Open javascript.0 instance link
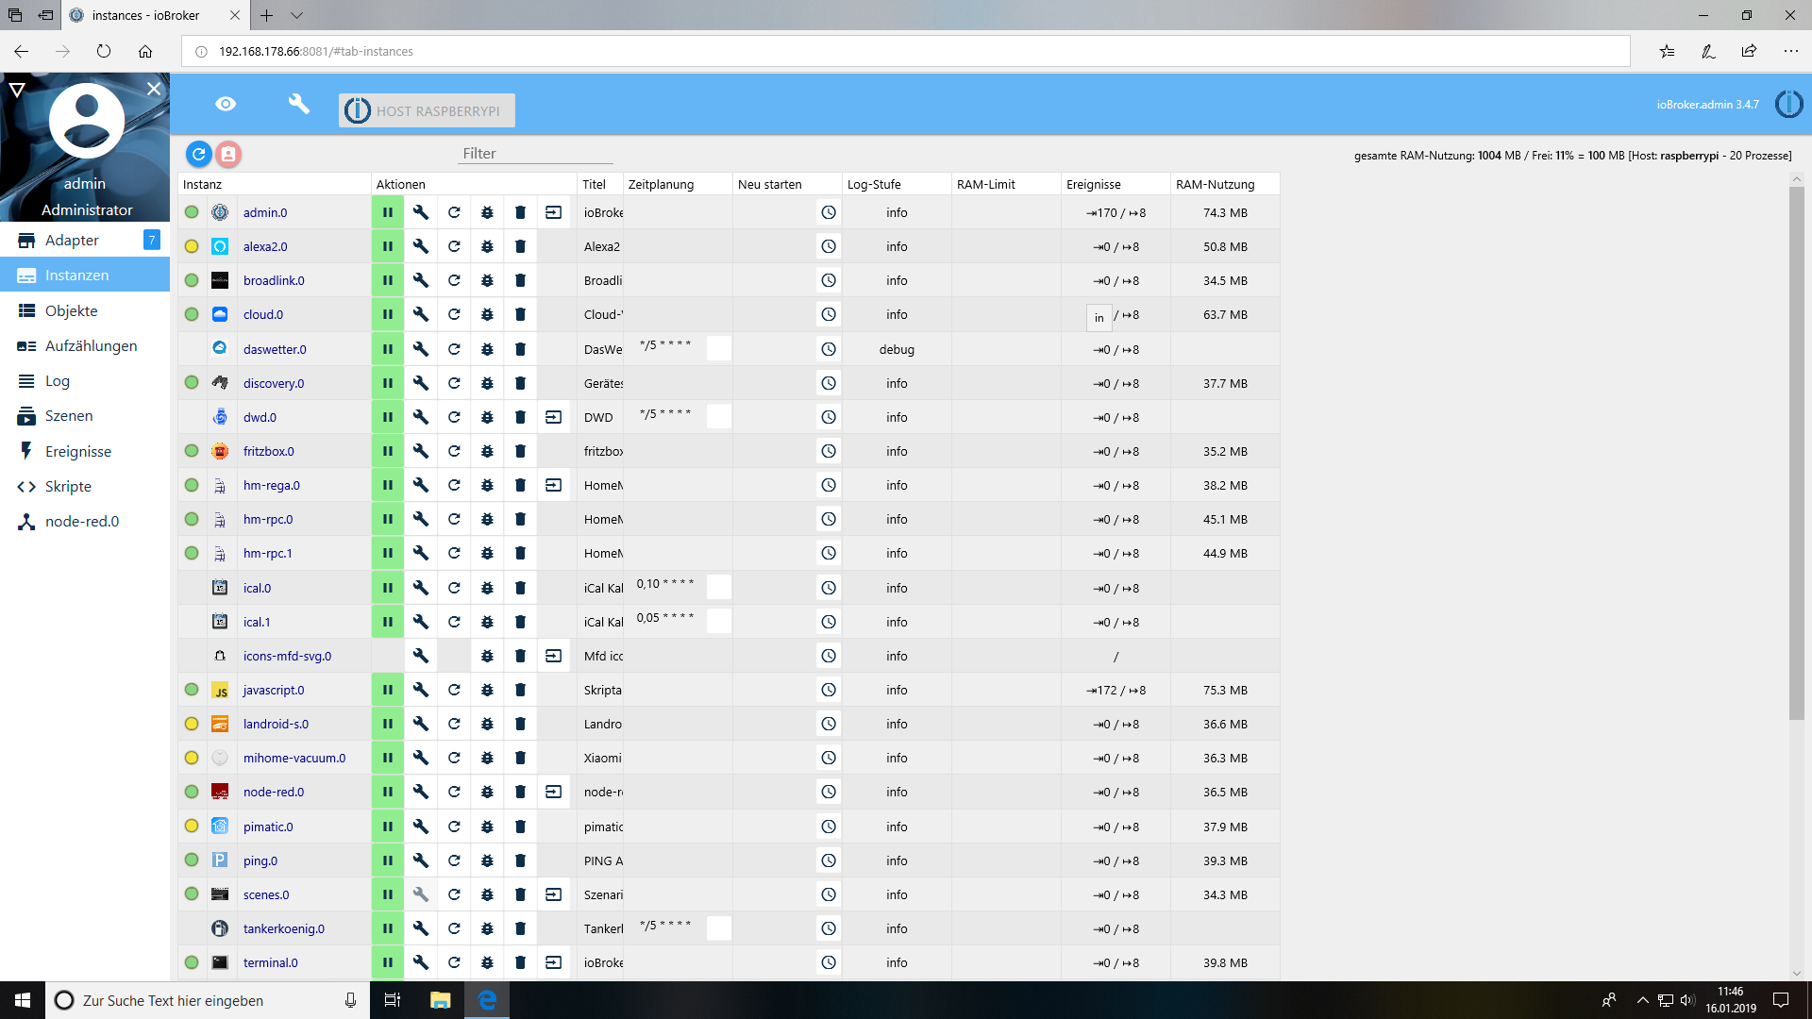This screenshot has width=1812, height=1019. pos(274,690)
